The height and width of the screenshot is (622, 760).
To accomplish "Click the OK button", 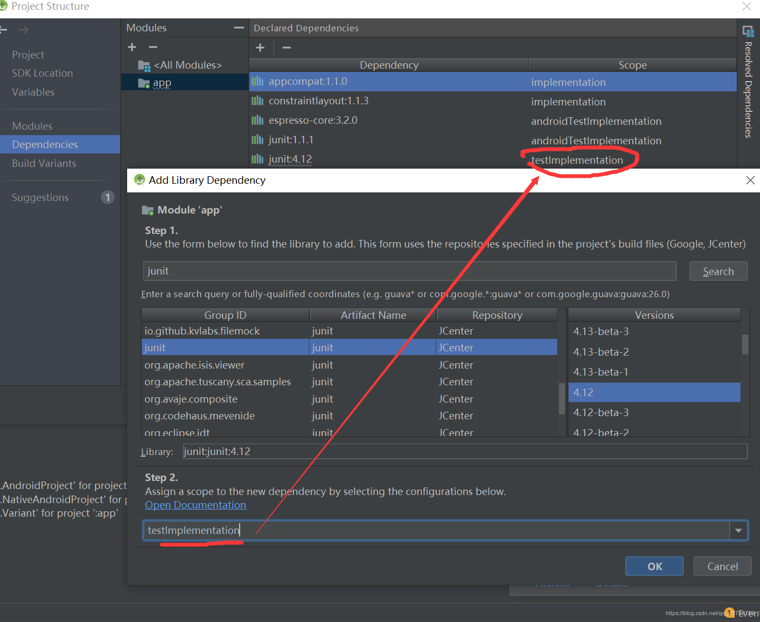I will [655, 566].
